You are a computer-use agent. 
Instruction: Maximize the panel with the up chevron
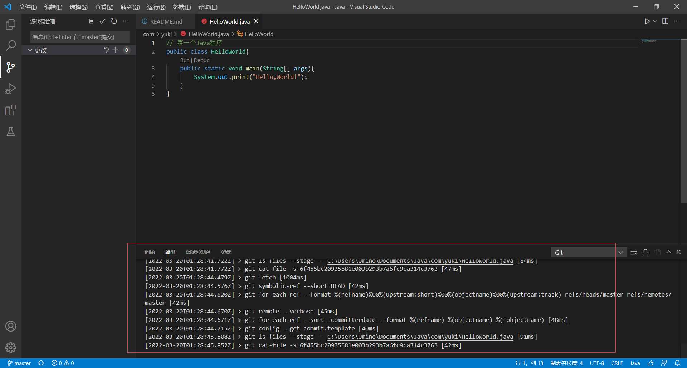click(x=668, y=252)
